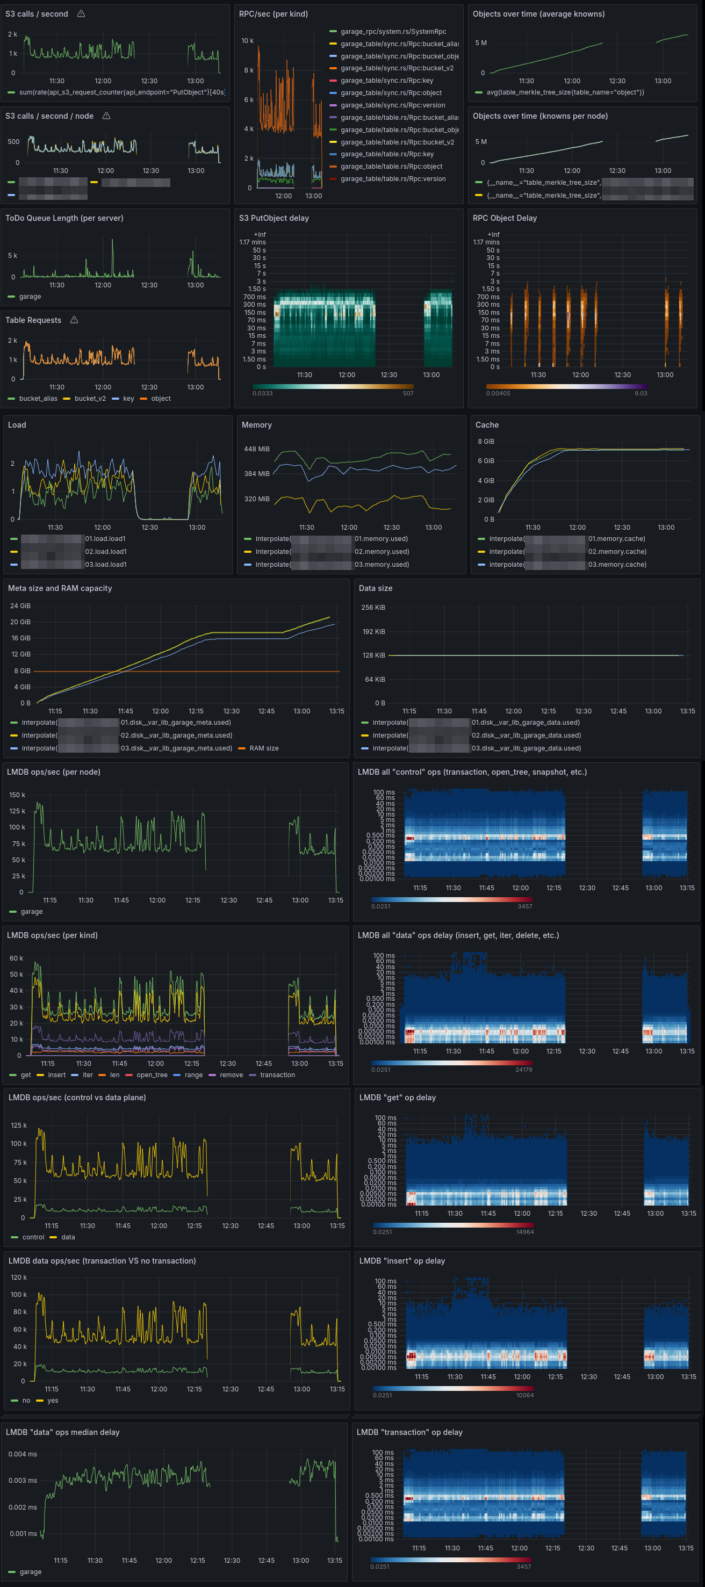Viewport: 705px width, 1587px height.
Task: Open the 'Data size' panel title menu
Action: coord(375,588)
